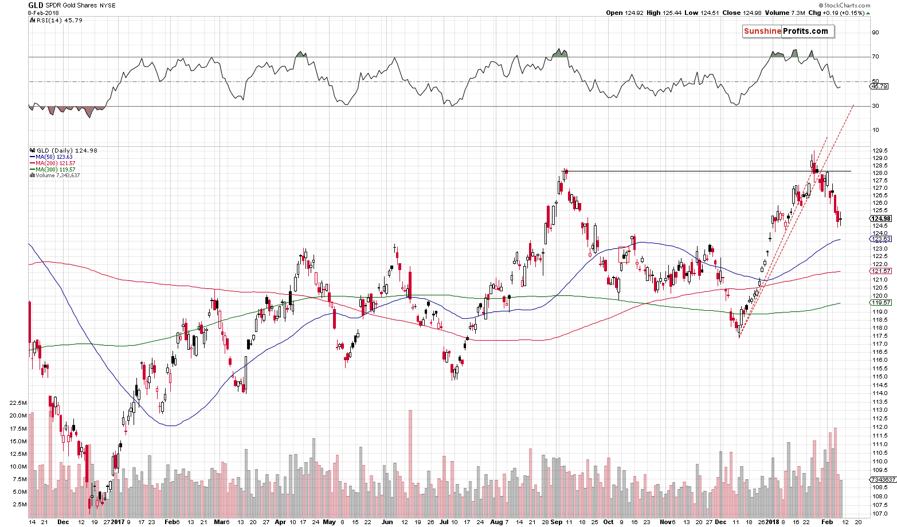Screen dimensions: 897x527
Task: Click the MA(50) 123.63 legend entry
Action: (50, 157)
